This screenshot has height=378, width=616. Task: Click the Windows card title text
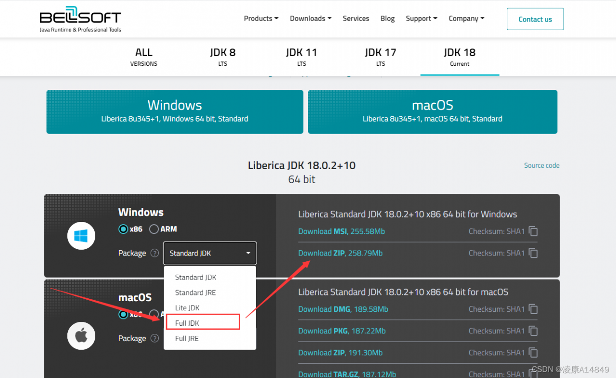coord(141,212)
